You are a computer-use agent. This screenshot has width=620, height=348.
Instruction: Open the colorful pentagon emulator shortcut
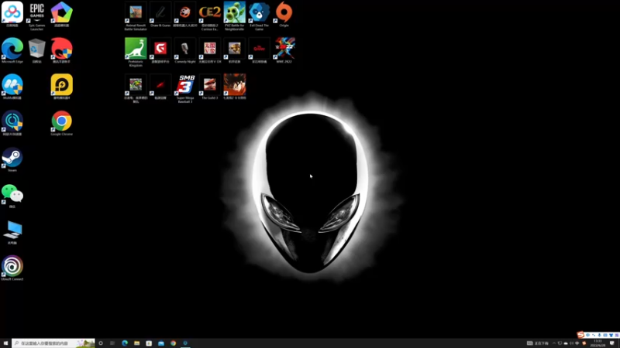[62, 14]
